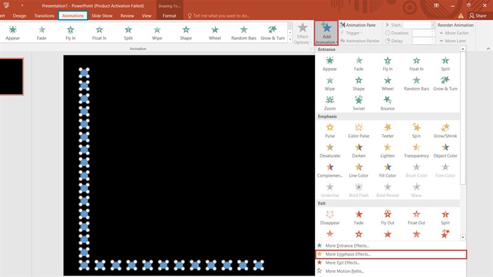Apply Object Color emphasis effect
The width and height of the screenshot is (493, 277).
[445, 150]
